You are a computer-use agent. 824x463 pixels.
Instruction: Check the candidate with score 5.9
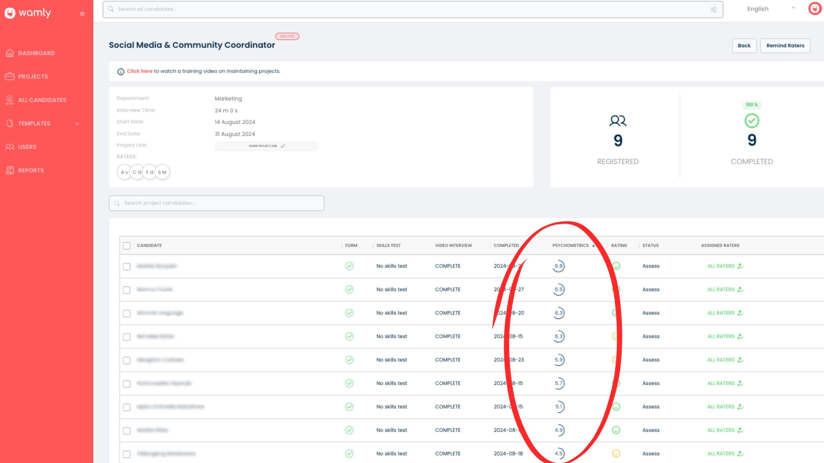click(x=127, y=361)
